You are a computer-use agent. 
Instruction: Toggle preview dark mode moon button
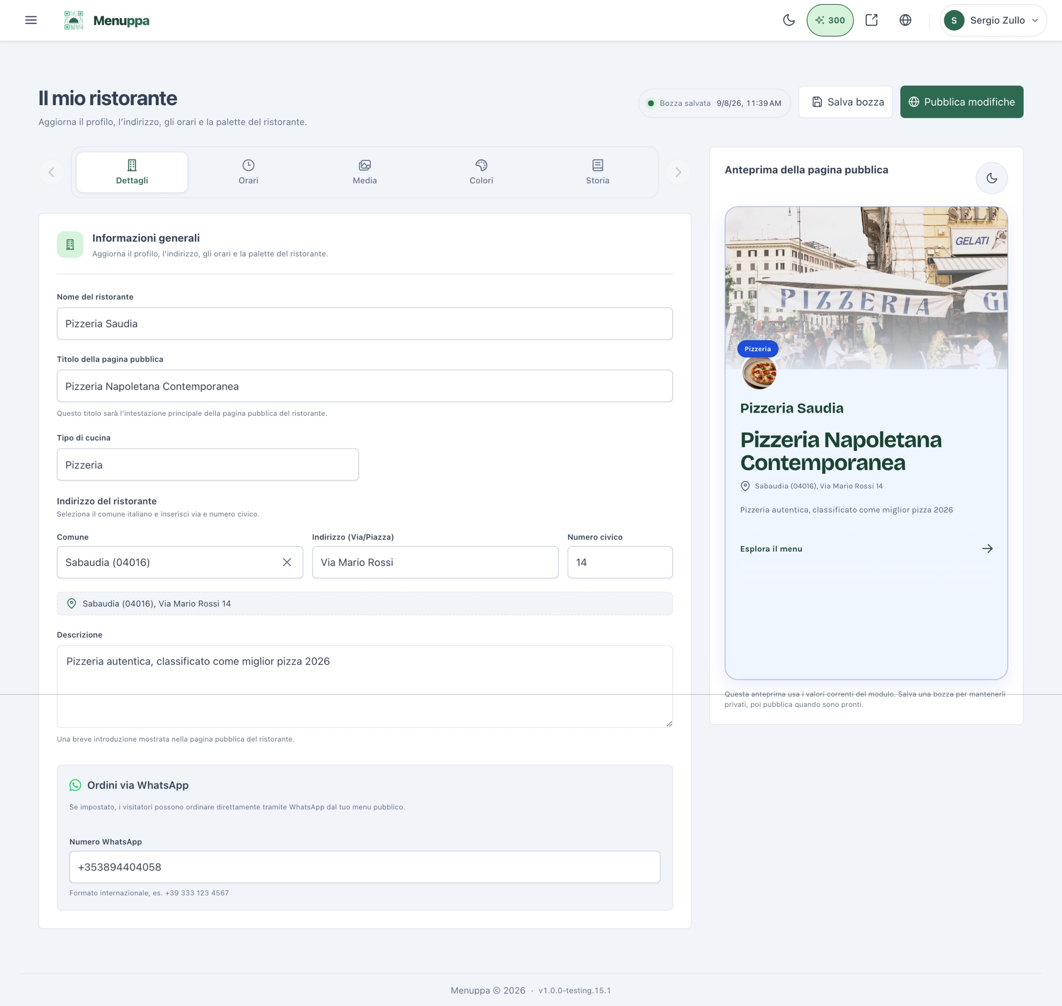(x=991, y=178)
